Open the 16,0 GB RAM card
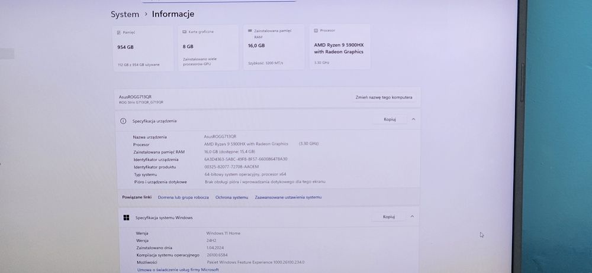 click(274, 47)
